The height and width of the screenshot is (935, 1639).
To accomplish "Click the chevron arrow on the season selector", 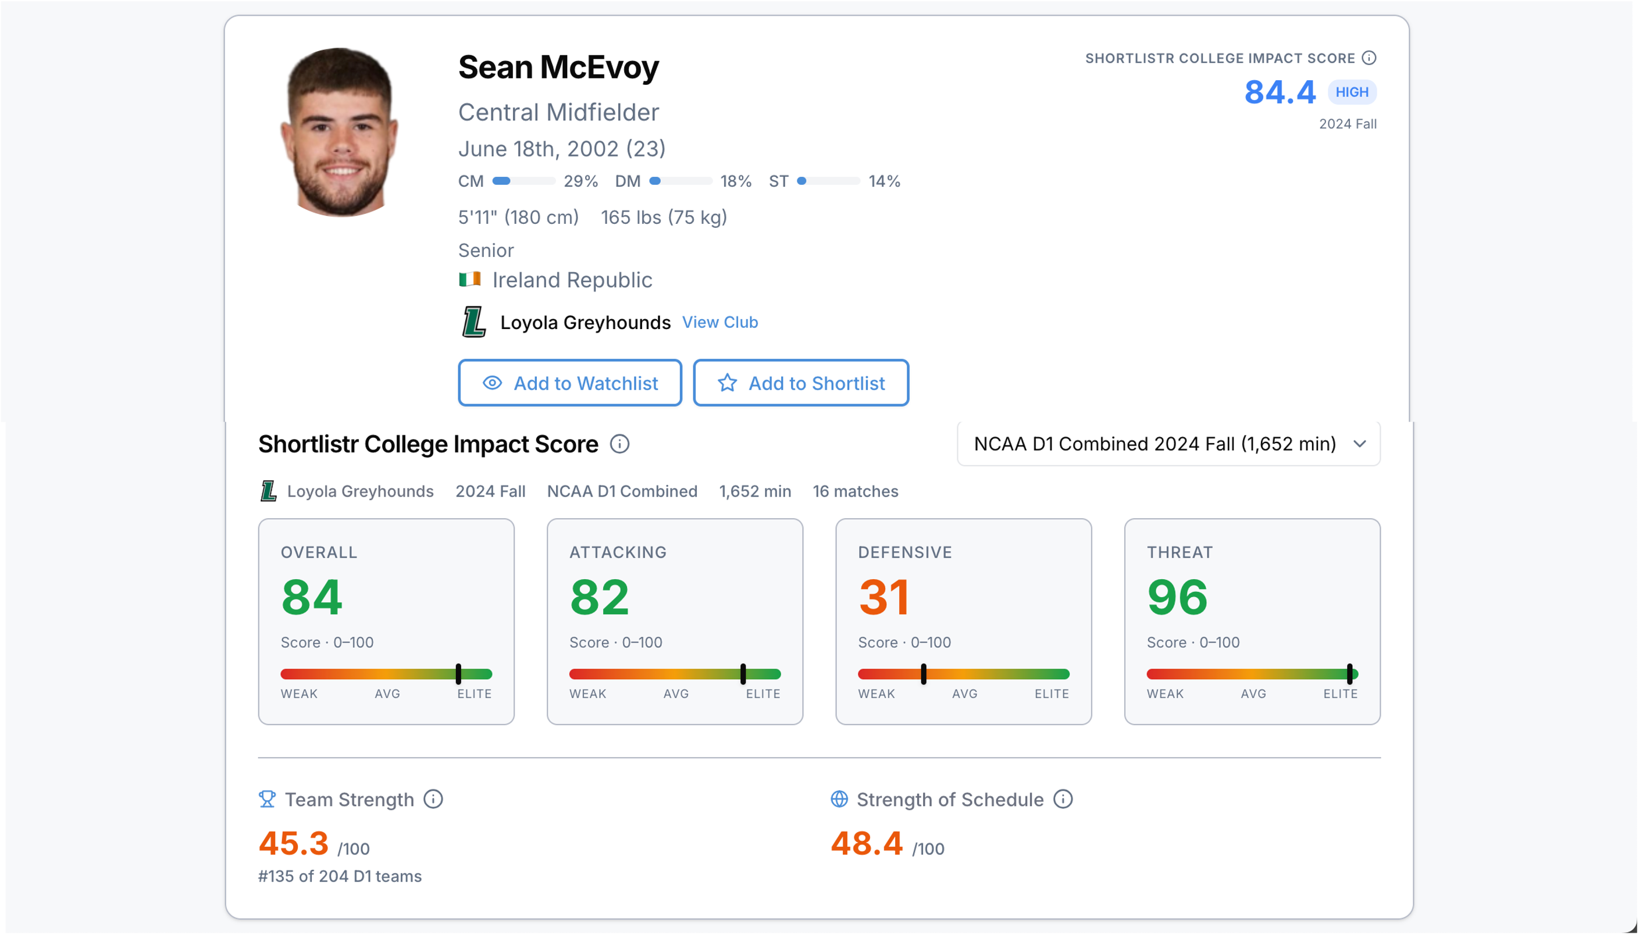I will click(1360, 444).
